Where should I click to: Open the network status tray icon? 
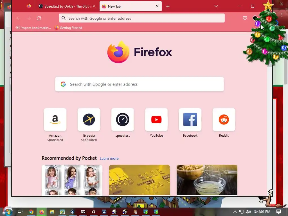click(x=241, y=212)
